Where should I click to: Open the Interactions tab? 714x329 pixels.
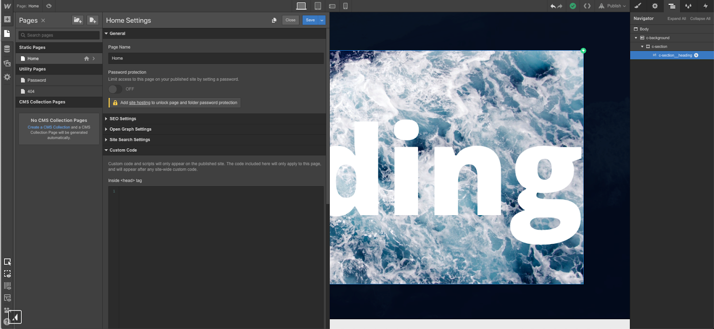(x=706, y=6)
